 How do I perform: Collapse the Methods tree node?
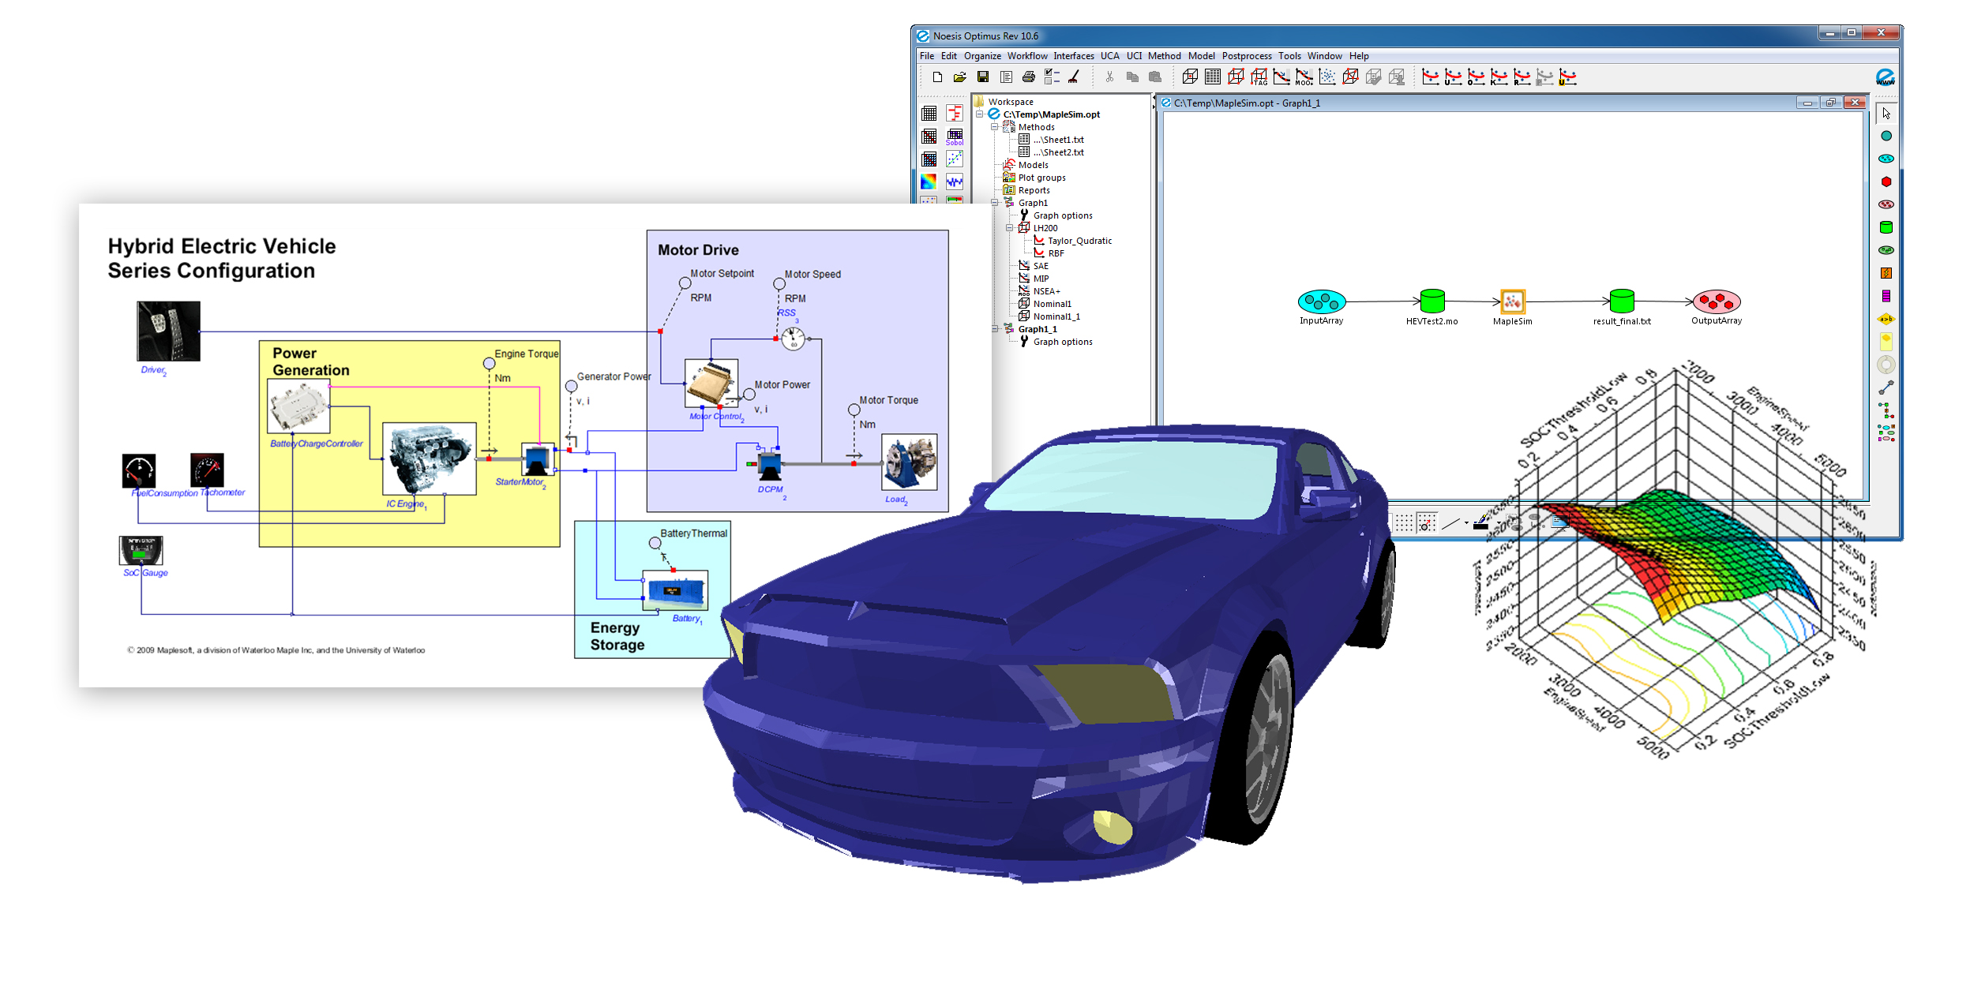click(x=995, y=127)
